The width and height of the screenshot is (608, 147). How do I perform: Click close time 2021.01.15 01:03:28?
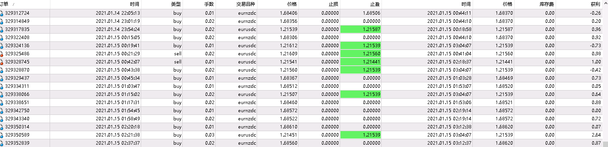[449, 78]
